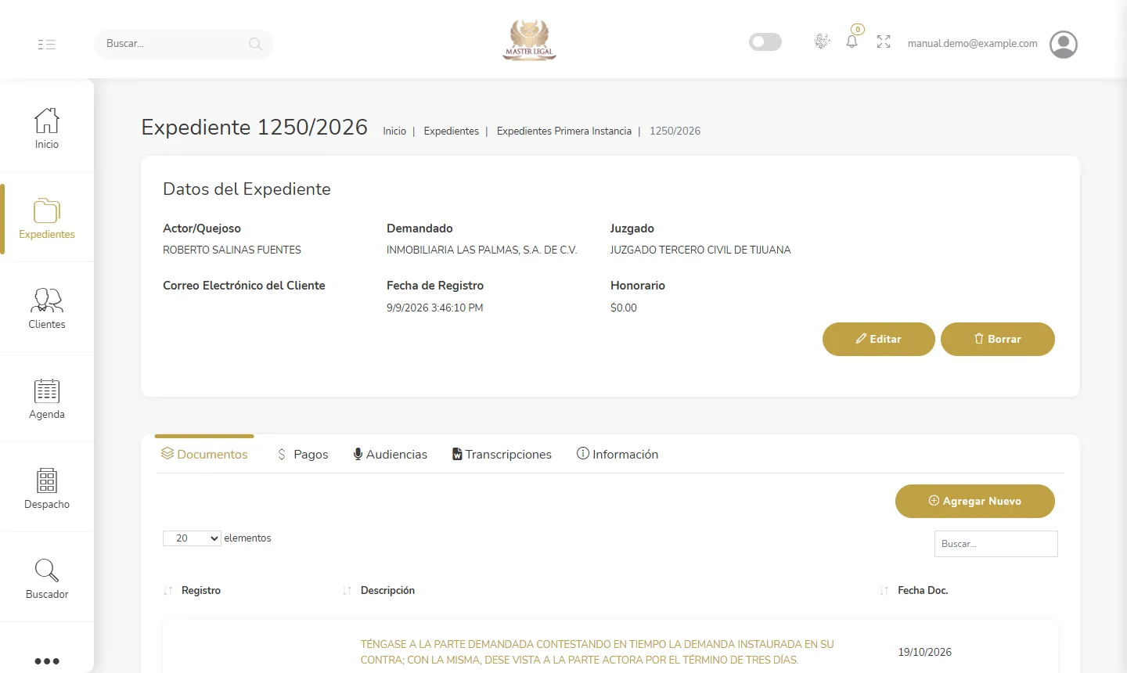Screen dimensions: 1127x673
Task: Follow the Expedientes breadcrumb link
Action: (452, 131)
